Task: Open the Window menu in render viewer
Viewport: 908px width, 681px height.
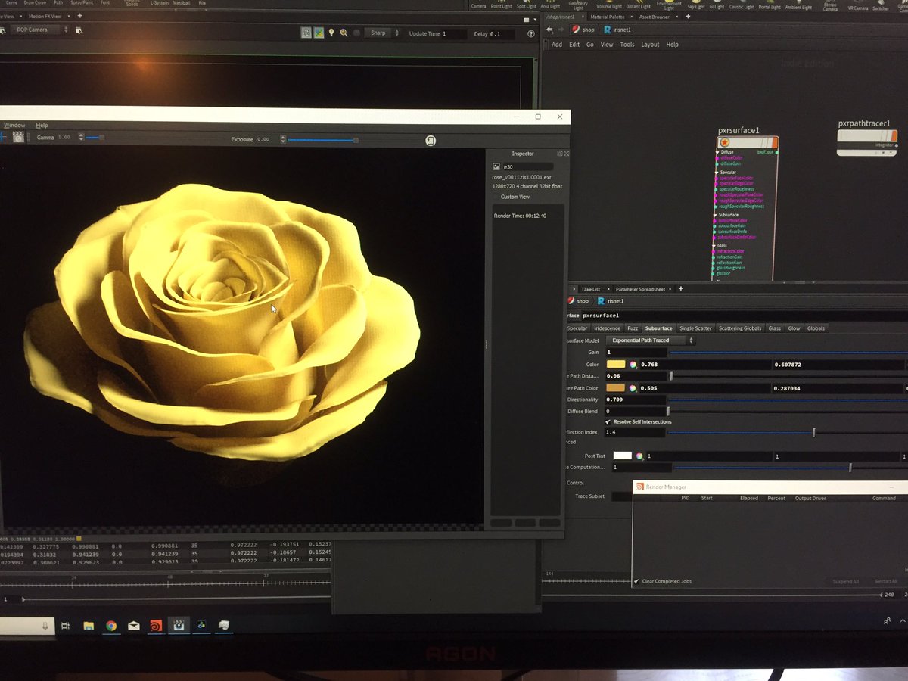Action: click(x=14, y=126)
